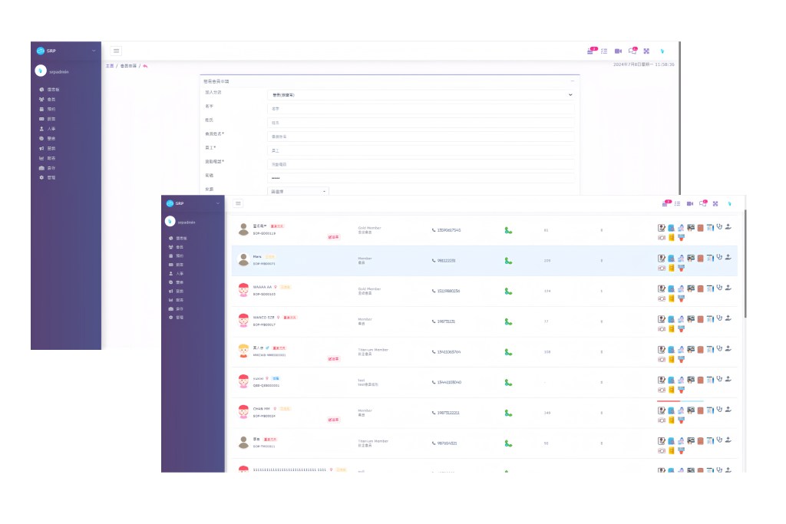
Task: Click the password input field with dots
Action: click(x=420, y=177)
